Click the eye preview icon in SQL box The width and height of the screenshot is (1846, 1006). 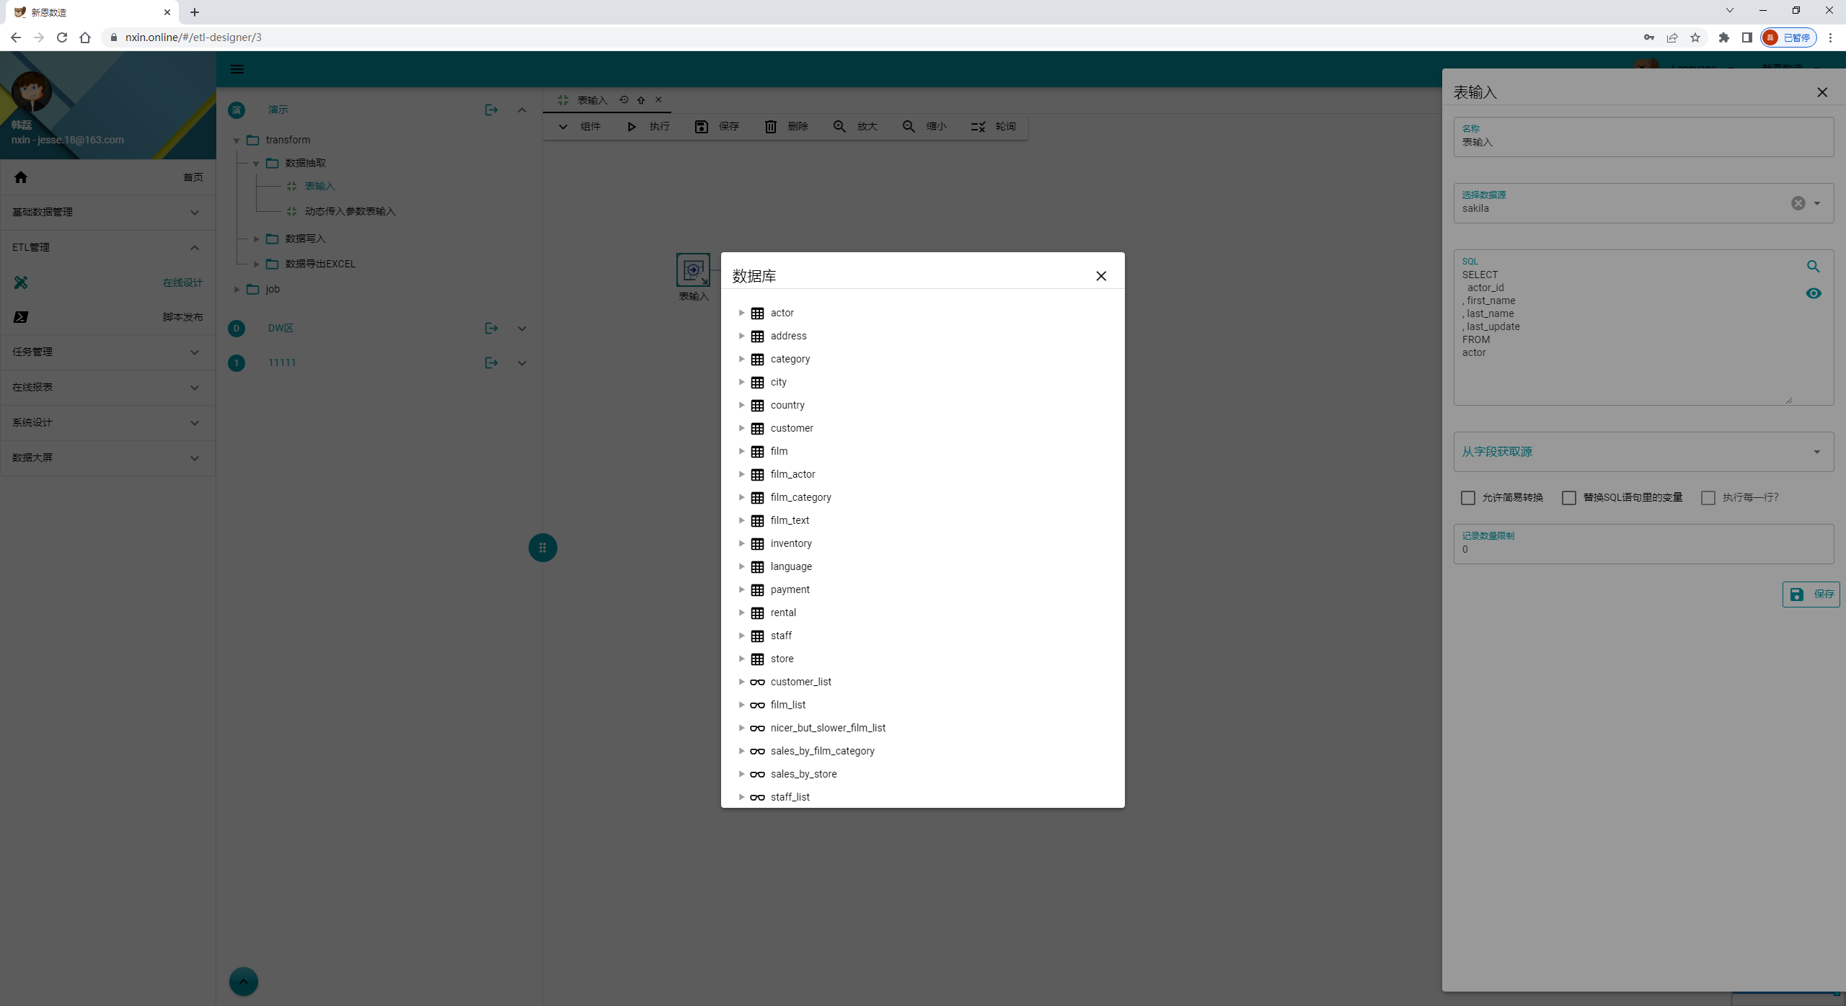[1813, 293]
